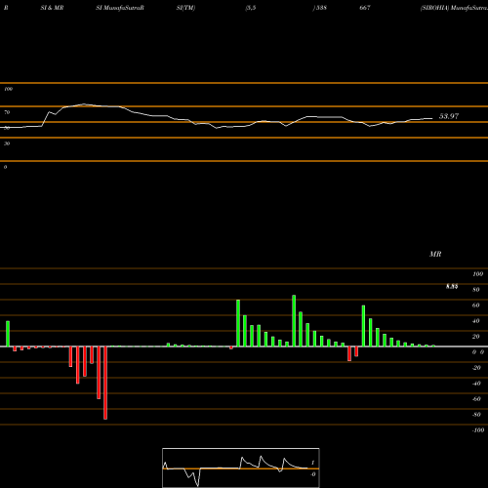The height and width of the screenshot is (488, 488).
Task: Click the -100 label on MR axis
Action: [x=477, y=430]
